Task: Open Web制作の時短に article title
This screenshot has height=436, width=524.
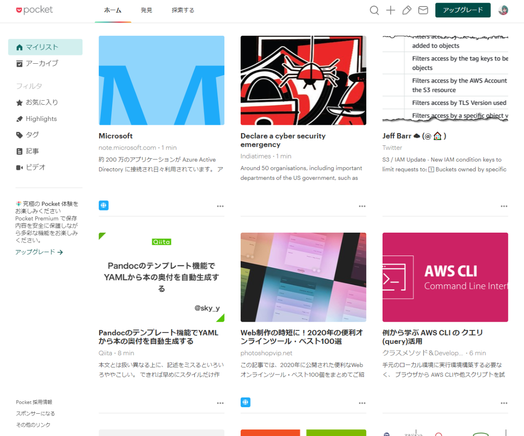Action: click(x=302, y=337)
